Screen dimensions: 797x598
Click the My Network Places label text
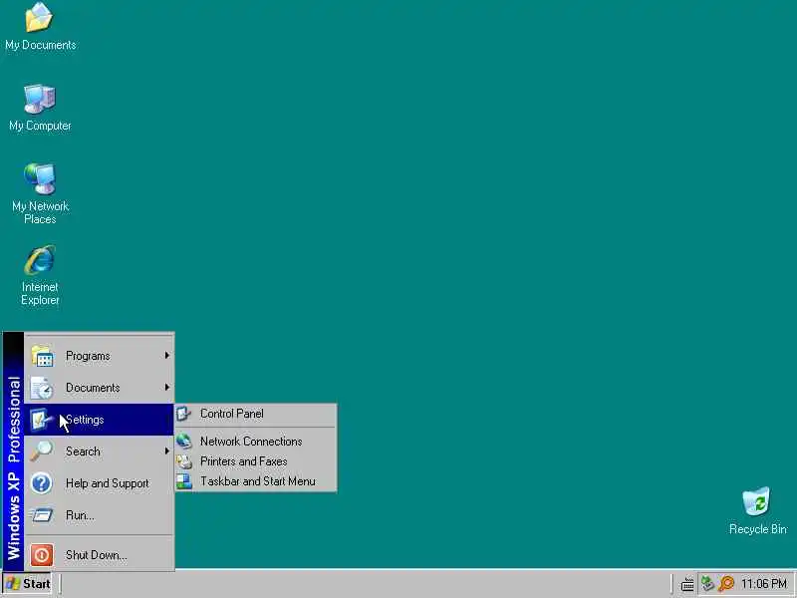tap(40, 212)
